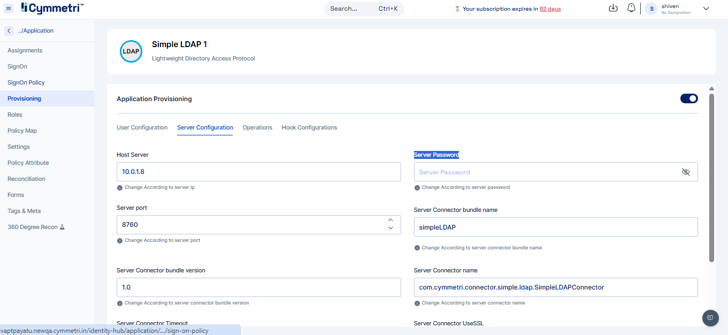Open the download icon in header

tap(614, 8)
